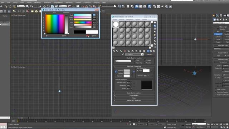Screen dimensions: 229x129
Task: Click the Select by Name icon
Action: pyautogui.click(x=31, y=6)
